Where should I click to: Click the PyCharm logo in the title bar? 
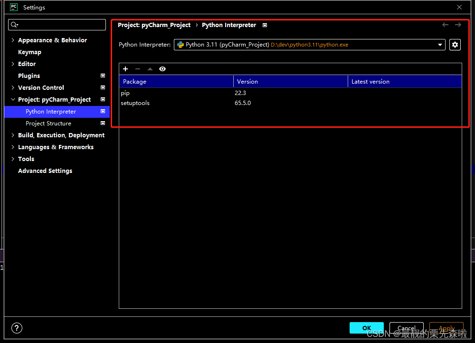point(14,7)
